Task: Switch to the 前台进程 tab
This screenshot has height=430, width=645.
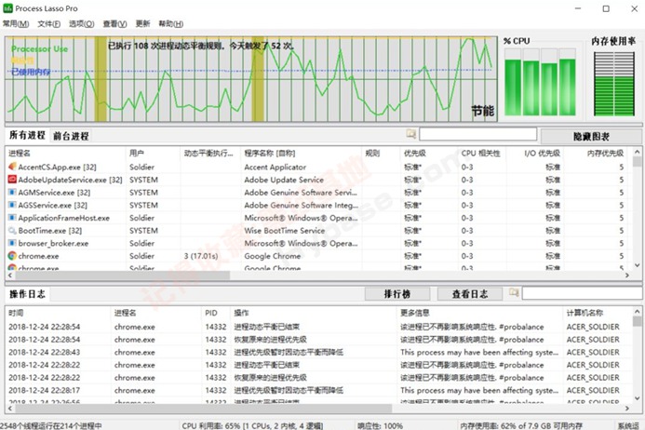Action: point(71,136)
